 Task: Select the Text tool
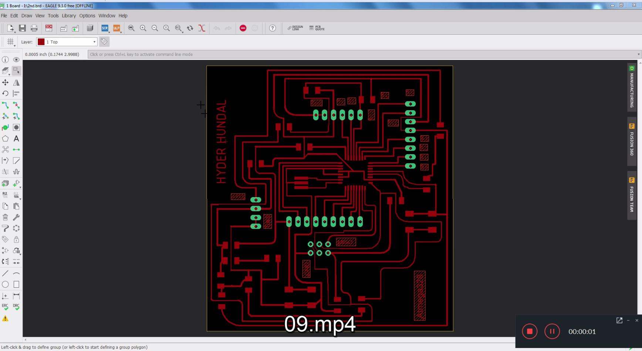click(16, 139)
